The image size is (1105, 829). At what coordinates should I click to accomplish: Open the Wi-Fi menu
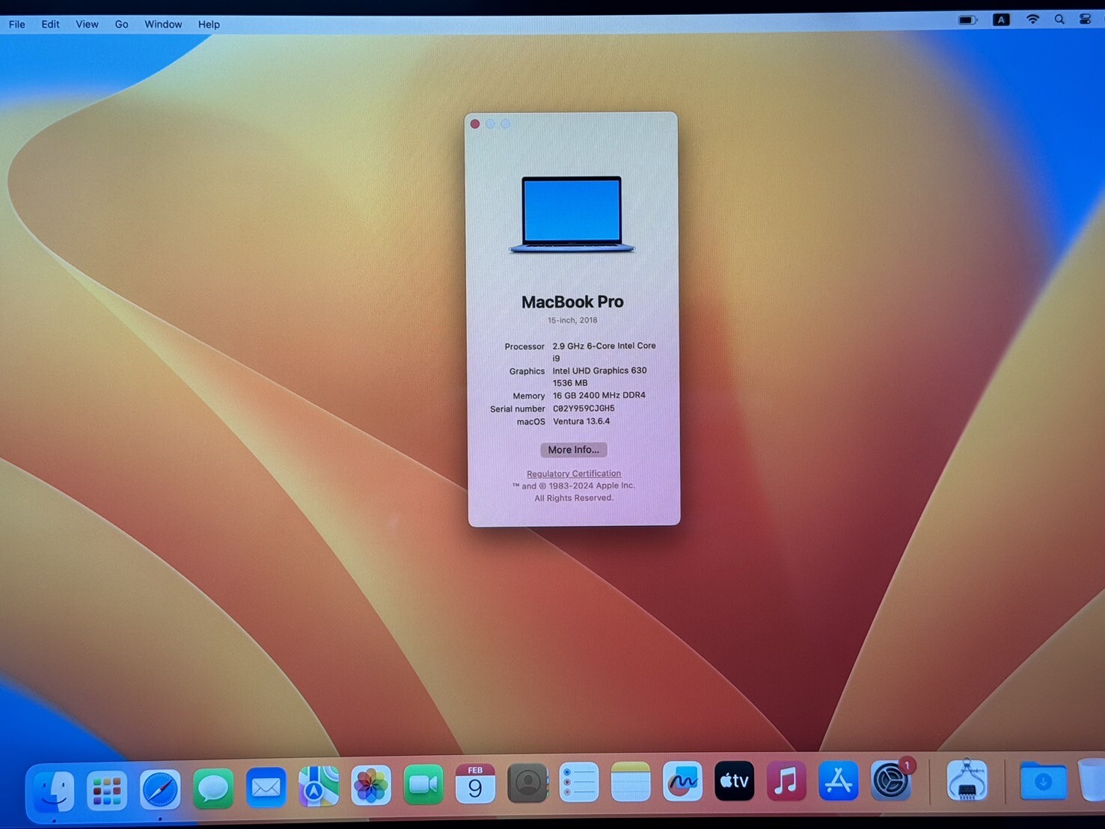[1032, 19]
